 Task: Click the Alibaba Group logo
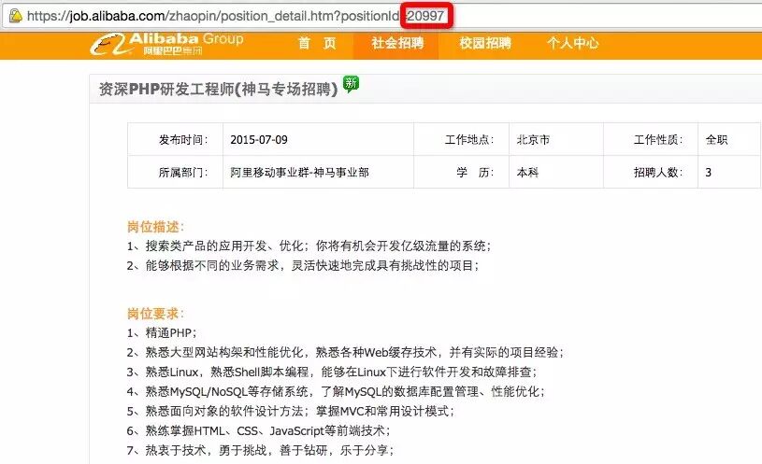point(166,44)
